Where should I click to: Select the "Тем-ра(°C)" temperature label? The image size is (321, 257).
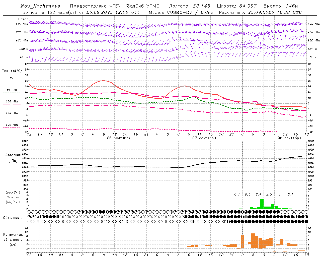[12, 71]
